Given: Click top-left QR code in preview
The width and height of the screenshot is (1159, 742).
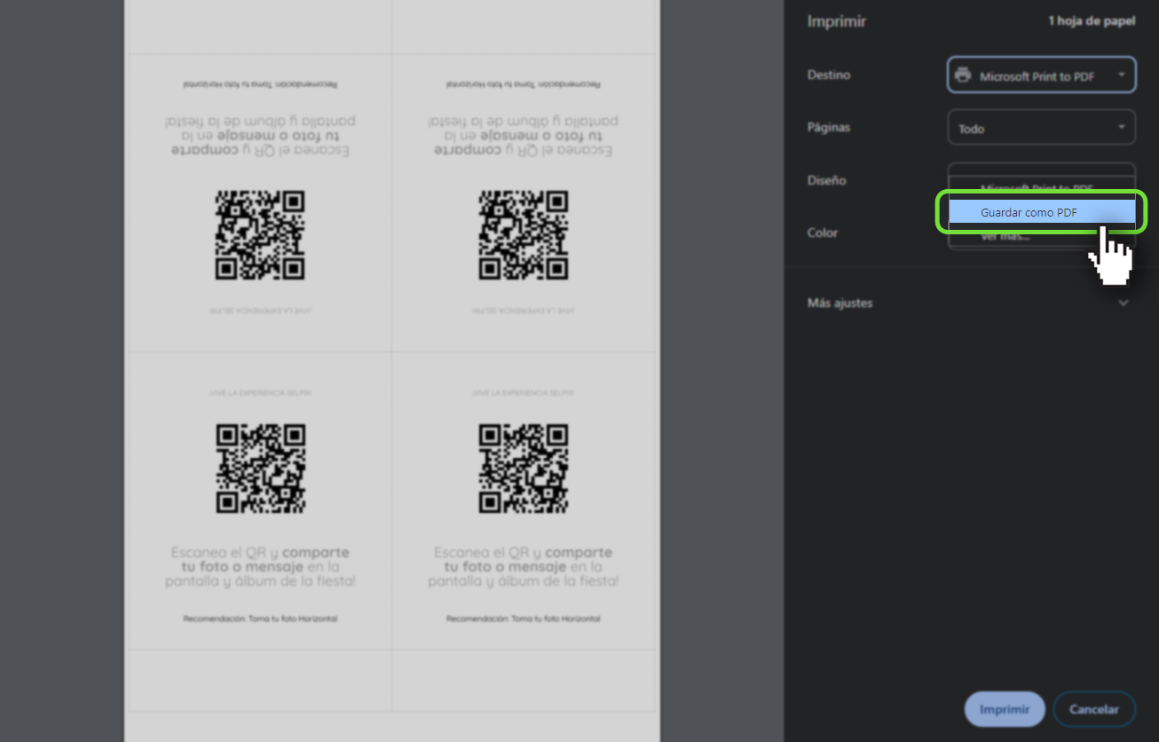Looking at the screenshot, I should coord(260,235).
